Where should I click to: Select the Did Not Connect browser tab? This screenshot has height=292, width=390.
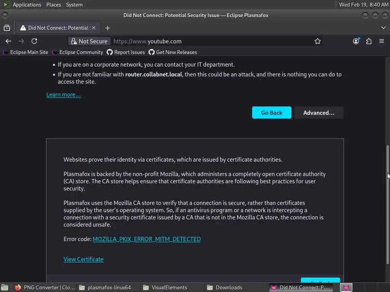click(58, 28)
